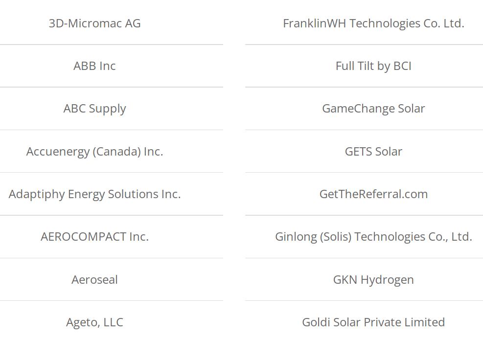483x340 pixels.
Task: Click Adaptiphy Energy Solutions Inc.
Action: click(94, 194)
